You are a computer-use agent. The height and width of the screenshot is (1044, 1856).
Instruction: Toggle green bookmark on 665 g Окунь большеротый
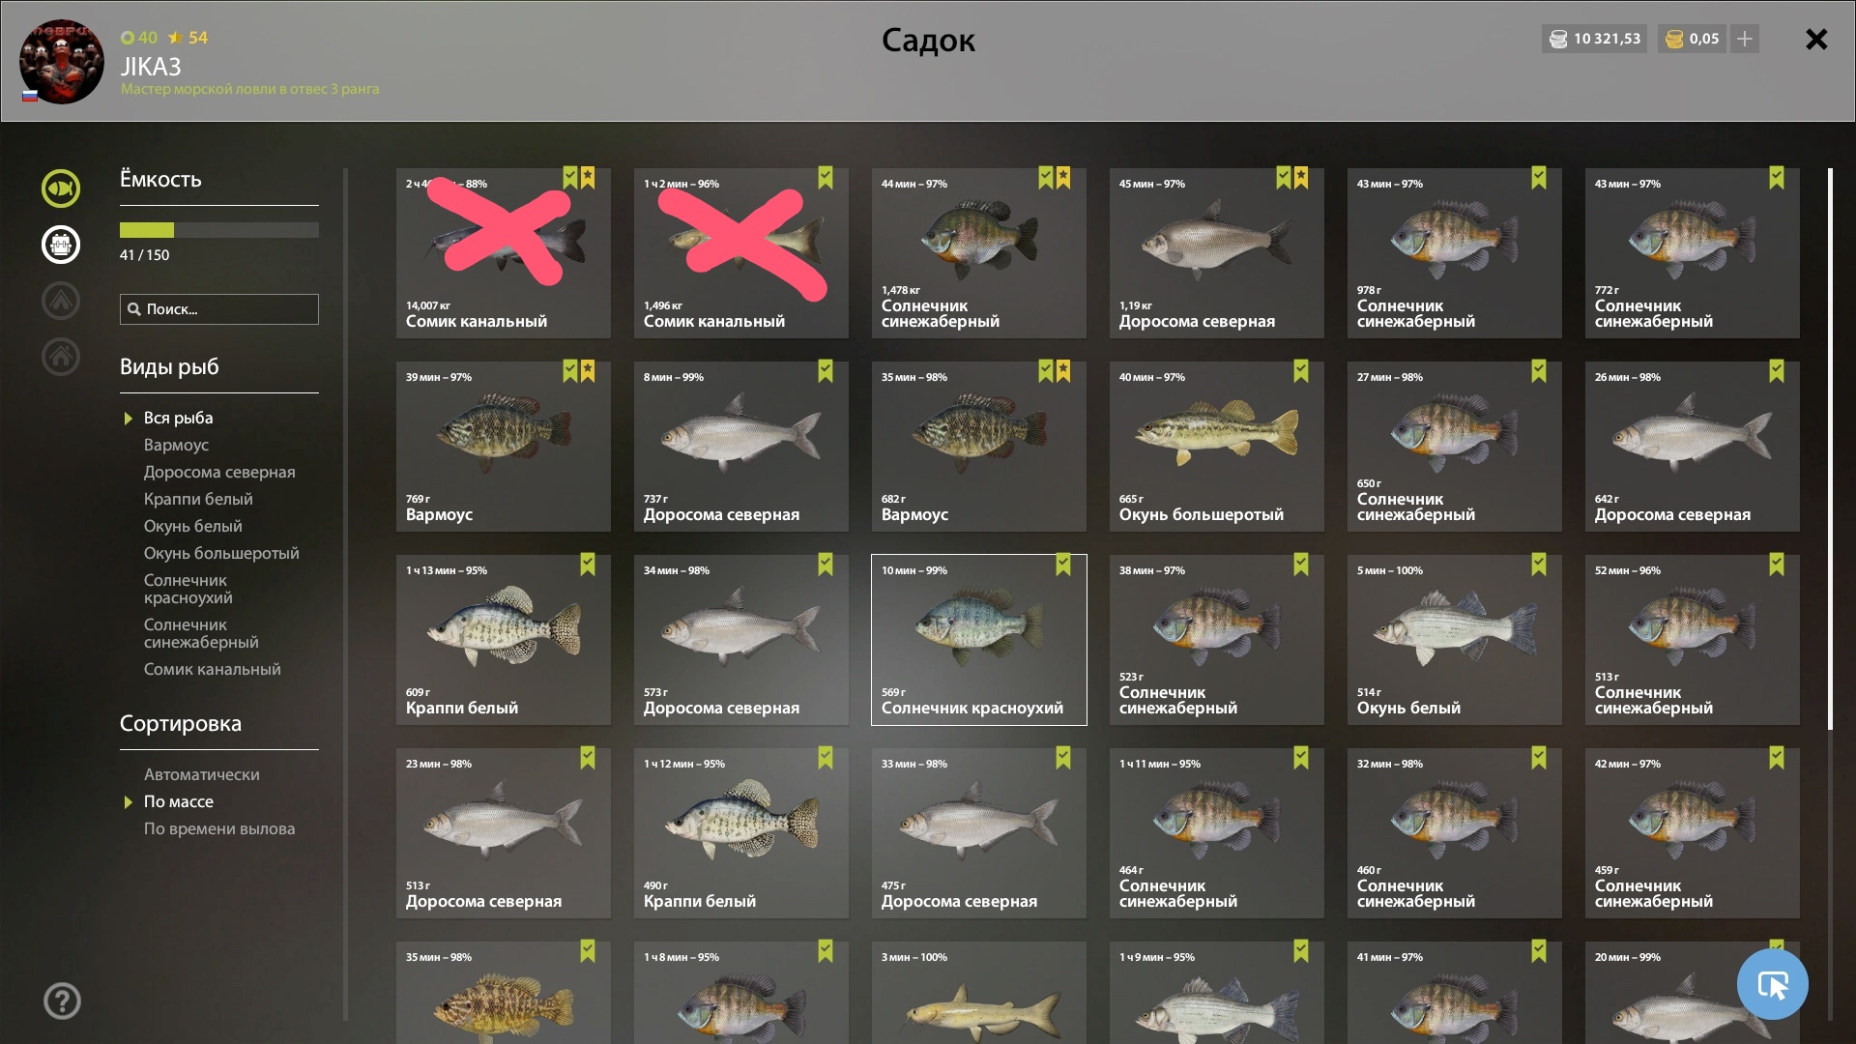(1301, 371)
